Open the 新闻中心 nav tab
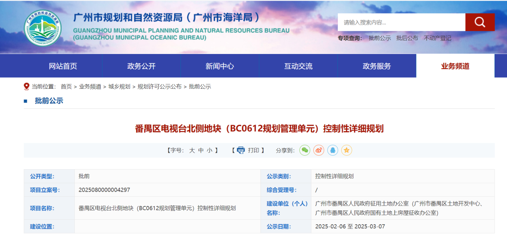The height and width of the screenshot is (240, 507). point(220,66)
